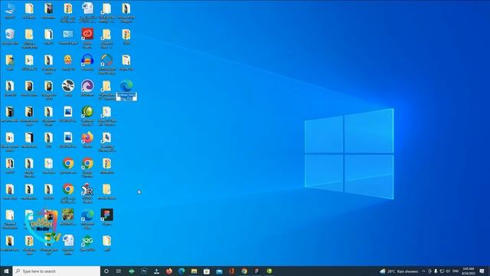
Task: Expand the hidden system tray icons chevron
Action: point(423,271)
